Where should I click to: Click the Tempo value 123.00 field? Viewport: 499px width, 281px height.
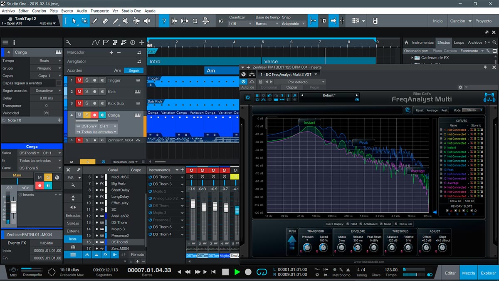click(391, 269)
